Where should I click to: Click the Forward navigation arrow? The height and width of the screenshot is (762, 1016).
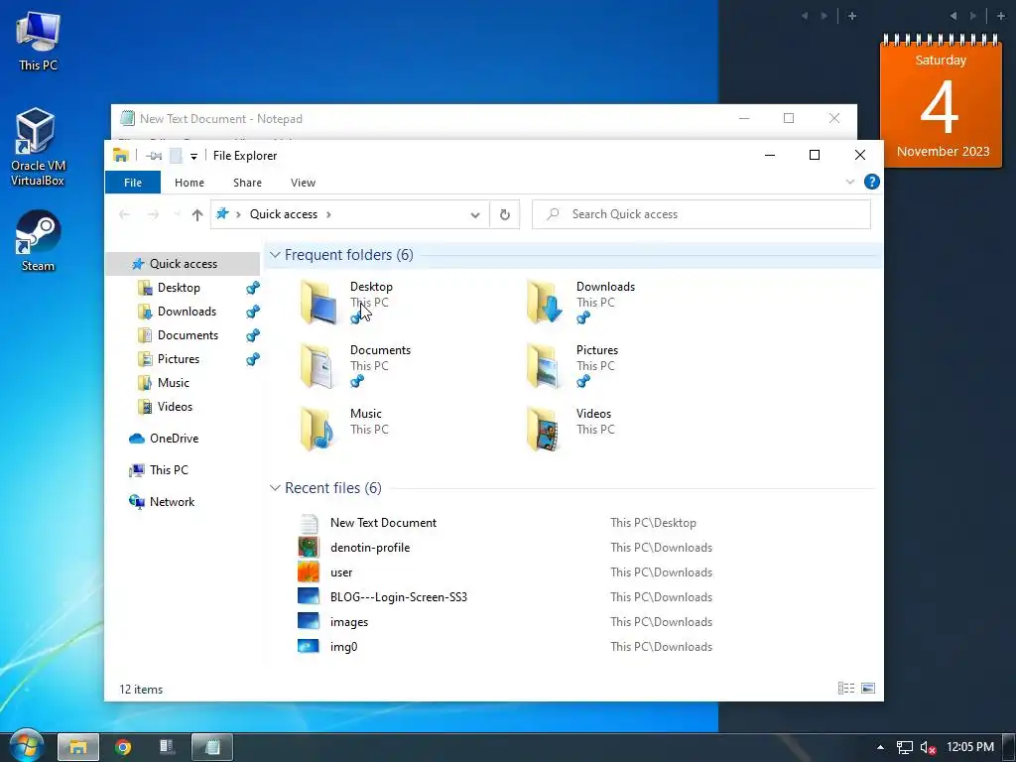coord(153,214)
